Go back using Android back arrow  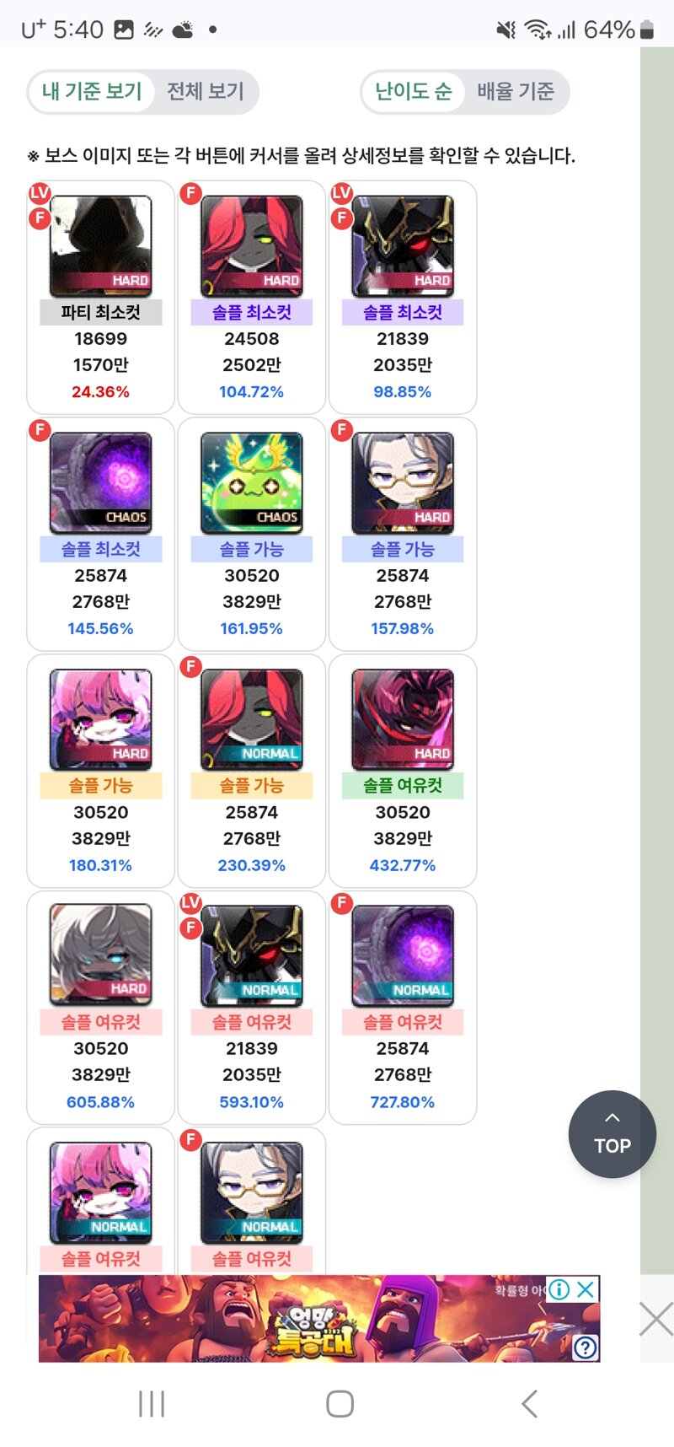click(529, 1404)
